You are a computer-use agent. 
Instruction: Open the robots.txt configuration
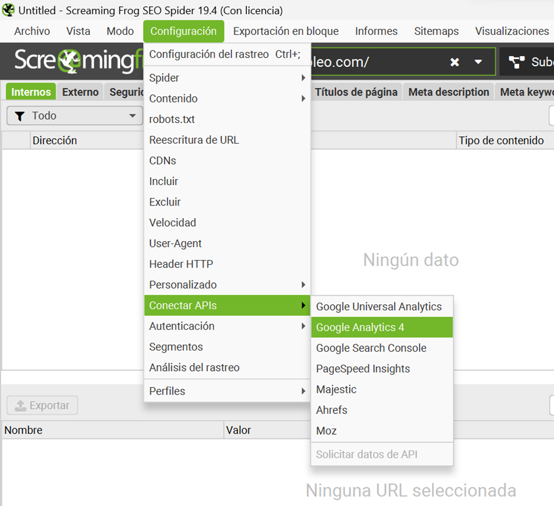[x=172, y=119]
